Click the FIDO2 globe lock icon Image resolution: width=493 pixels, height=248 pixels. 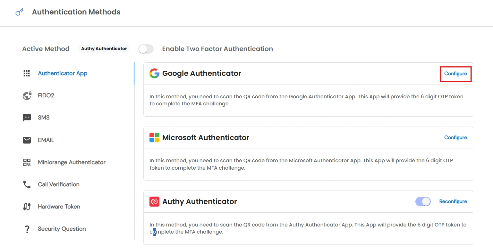[27, 95]
